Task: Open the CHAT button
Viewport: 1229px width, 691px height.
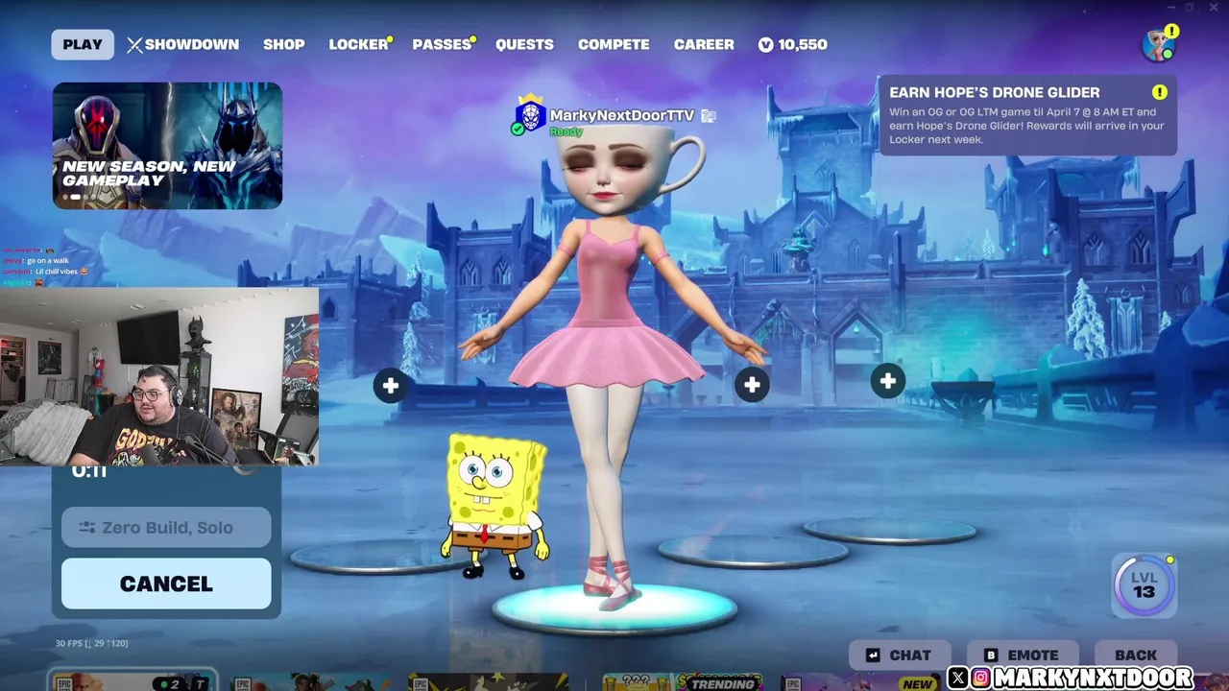Action: click(x=899, y=655)
